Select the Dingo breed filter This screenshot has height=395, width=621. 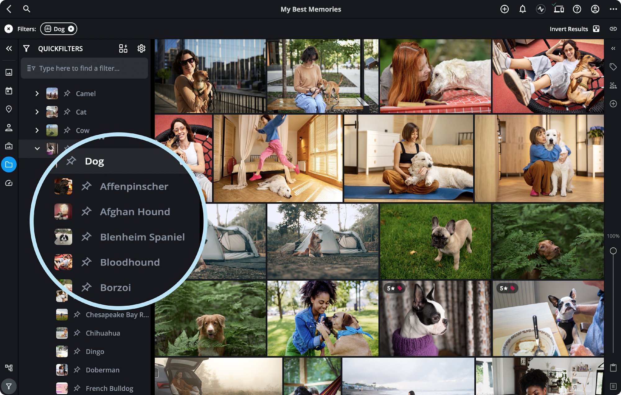pyautogui.click(x=95, y=352)
